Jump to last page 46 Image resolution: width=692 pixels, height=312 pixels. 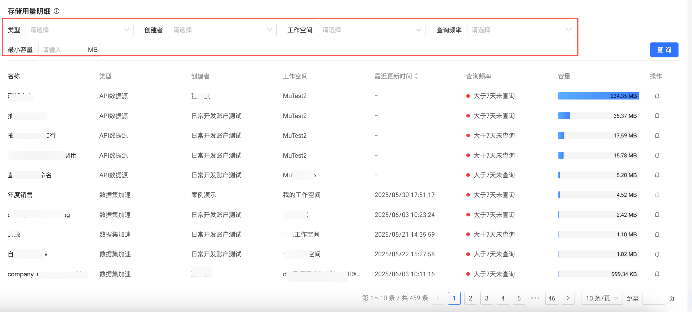tap(551, 298)
